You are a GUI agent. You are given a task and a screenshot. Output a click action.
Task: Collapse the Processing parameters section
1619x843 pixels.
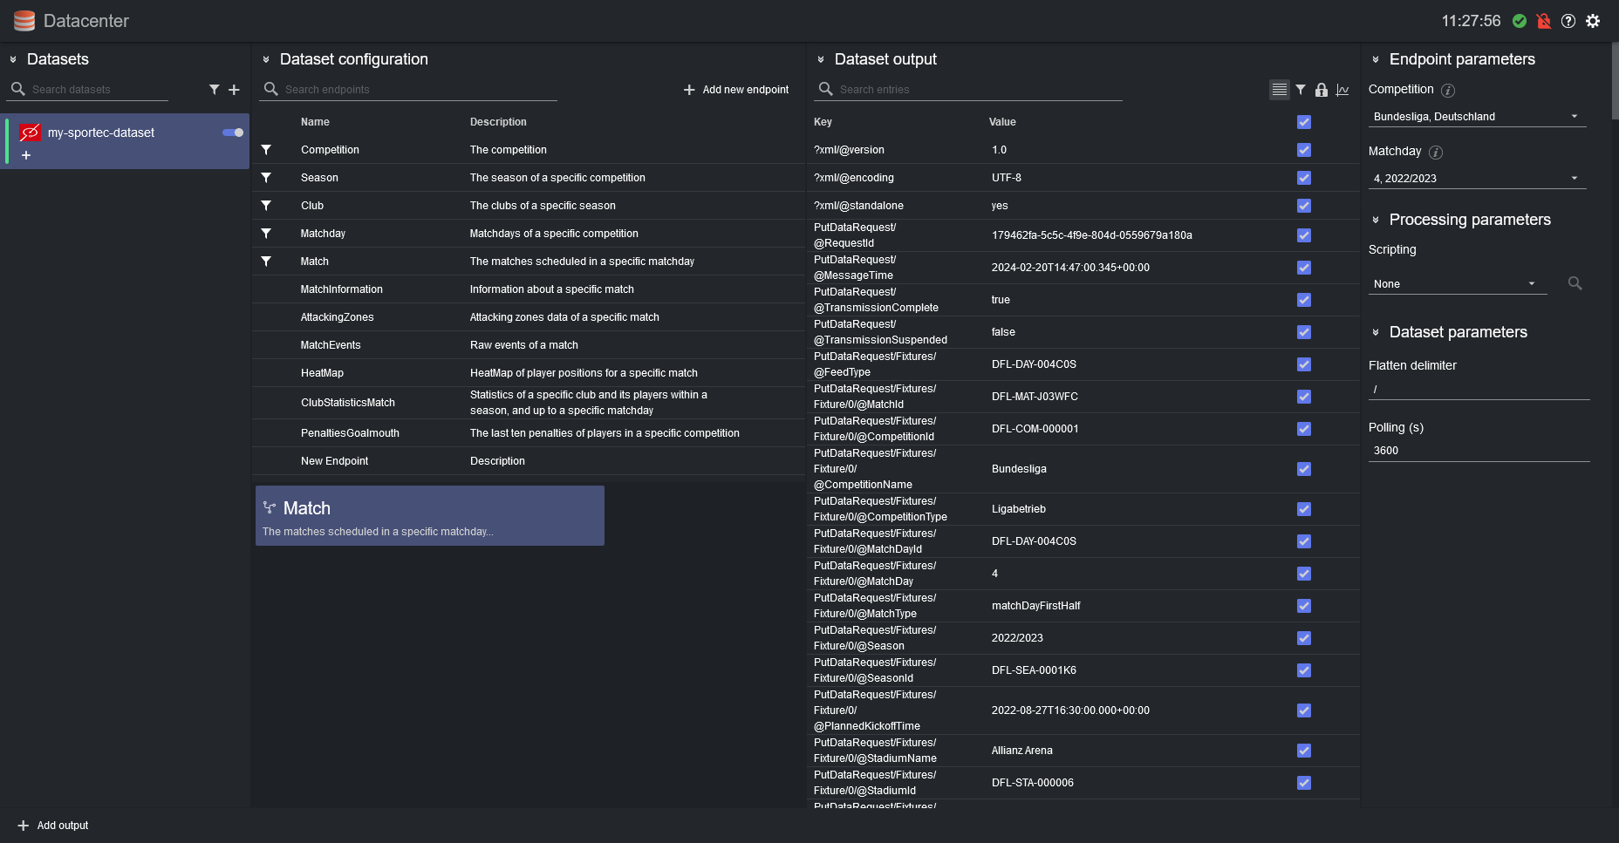click(1376, 220)
